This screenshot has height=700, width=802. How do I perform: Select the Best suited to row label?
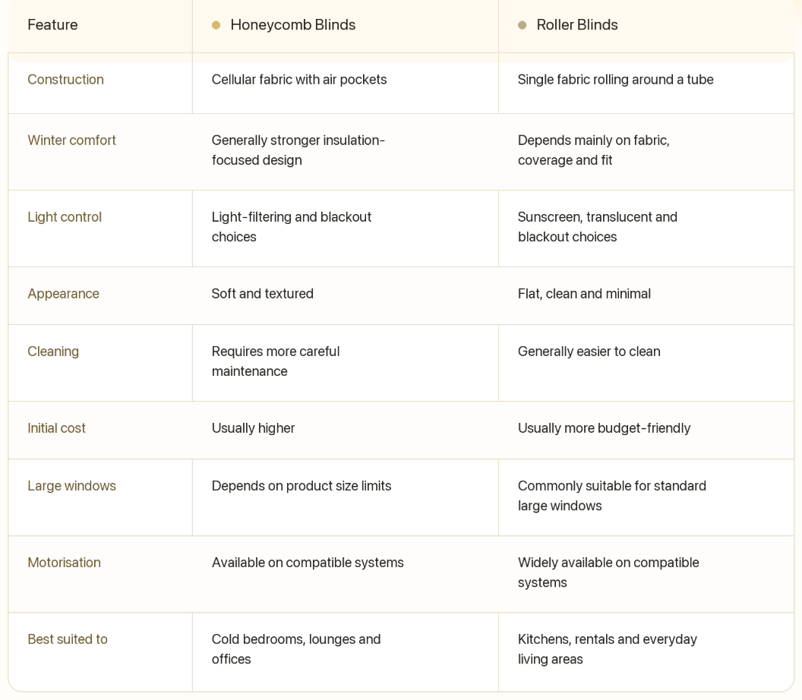click(x=68, y=640)
